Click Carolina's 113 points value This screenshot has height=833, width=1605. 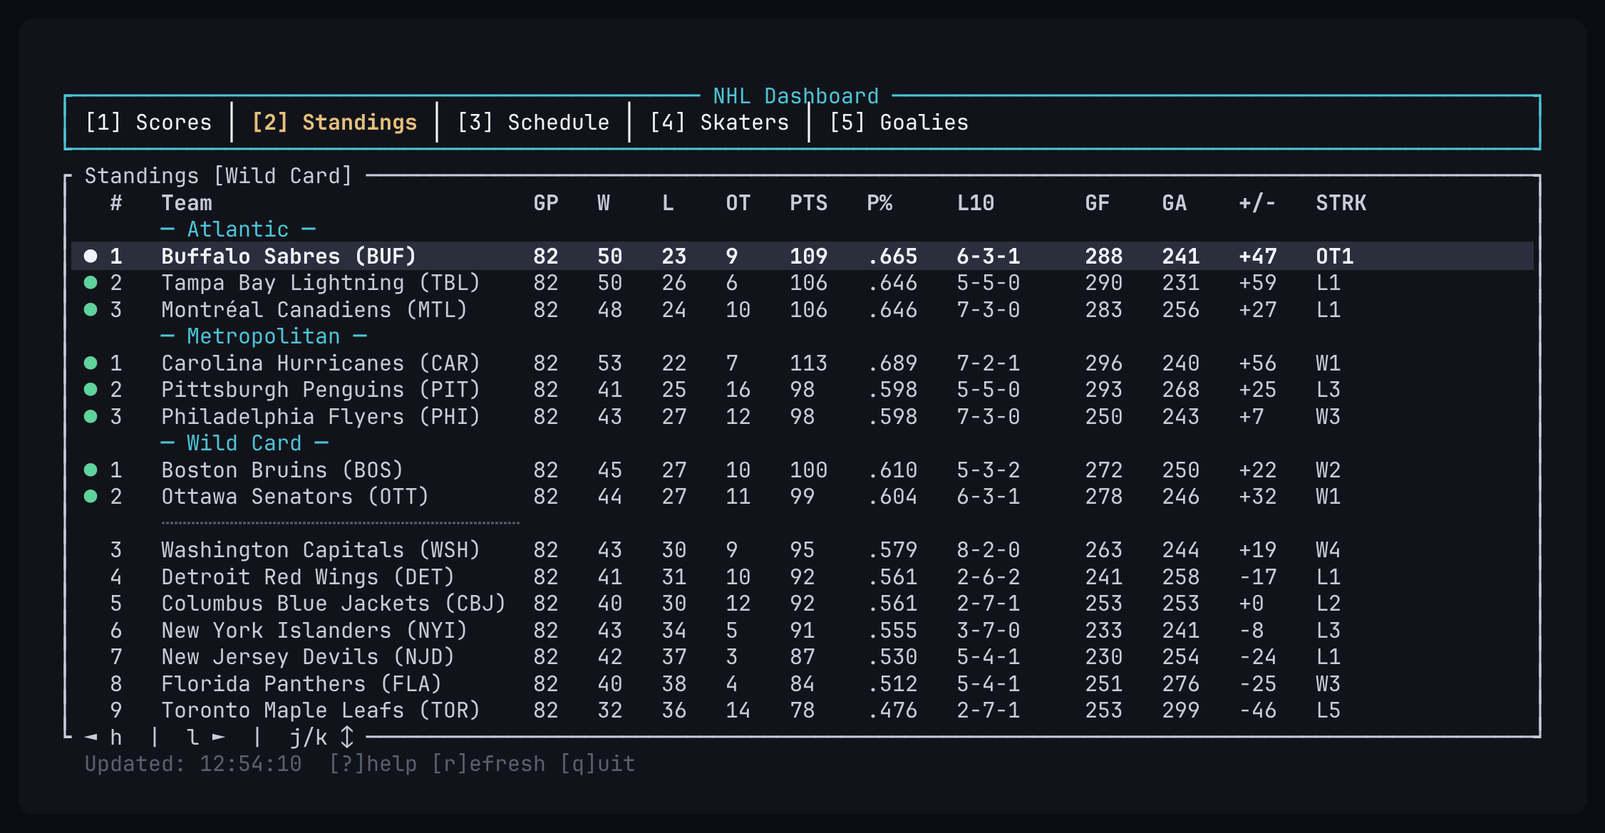click(809, 363)
